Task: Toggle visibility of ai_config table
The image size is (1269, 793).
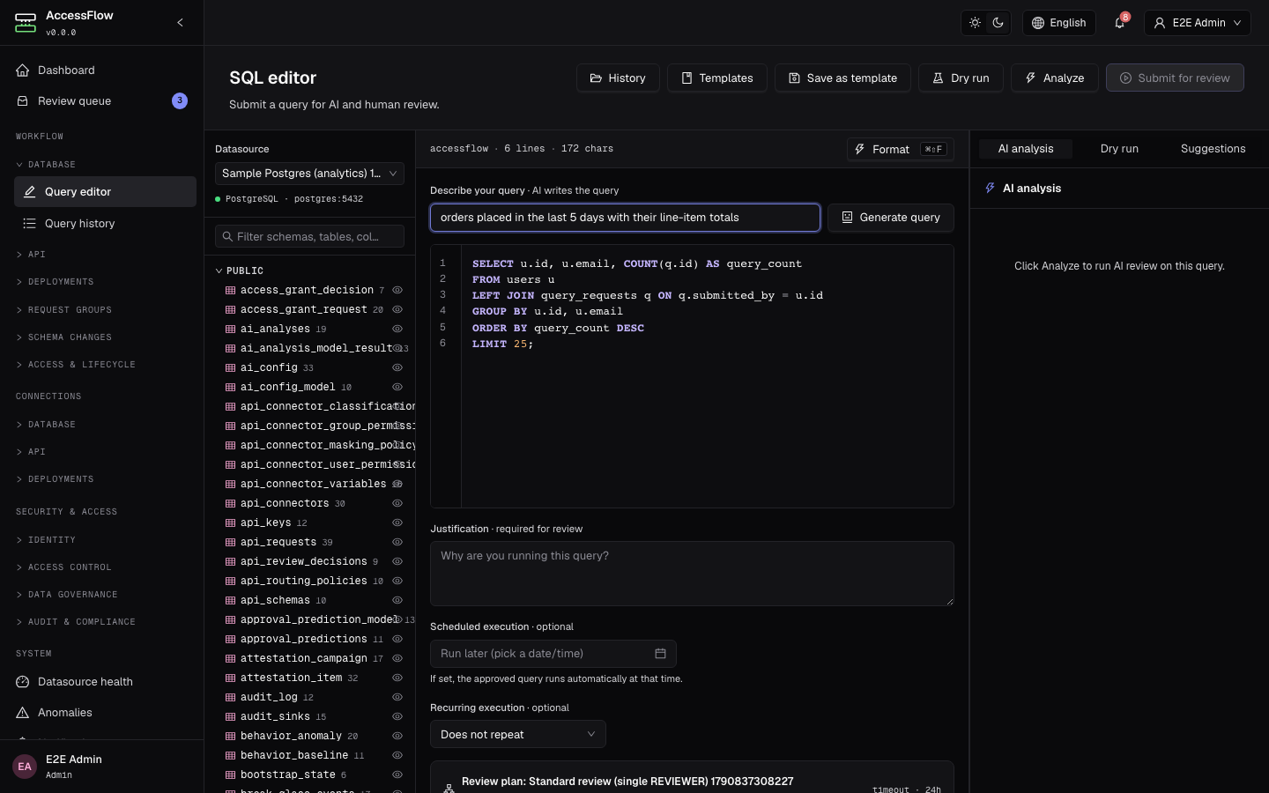Action: tap(397, 367)
